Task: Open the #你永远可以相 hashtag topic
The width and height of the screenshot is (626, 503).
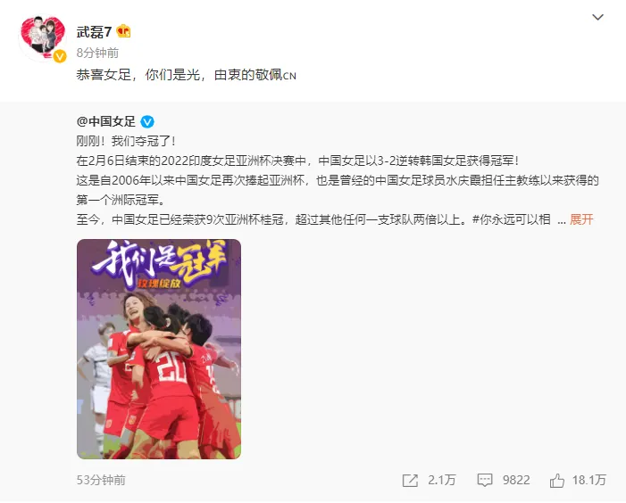Action: click(x=512, y=219)
